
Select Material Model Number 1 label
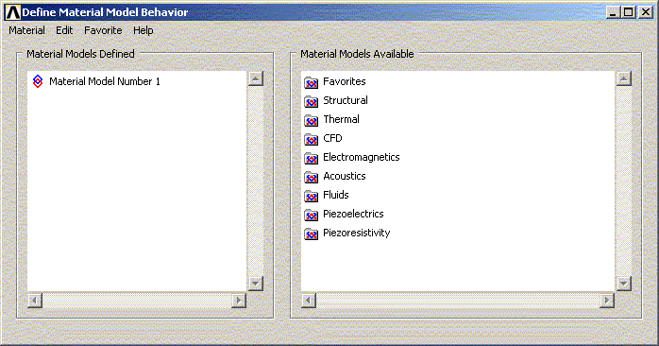(105, 81)
